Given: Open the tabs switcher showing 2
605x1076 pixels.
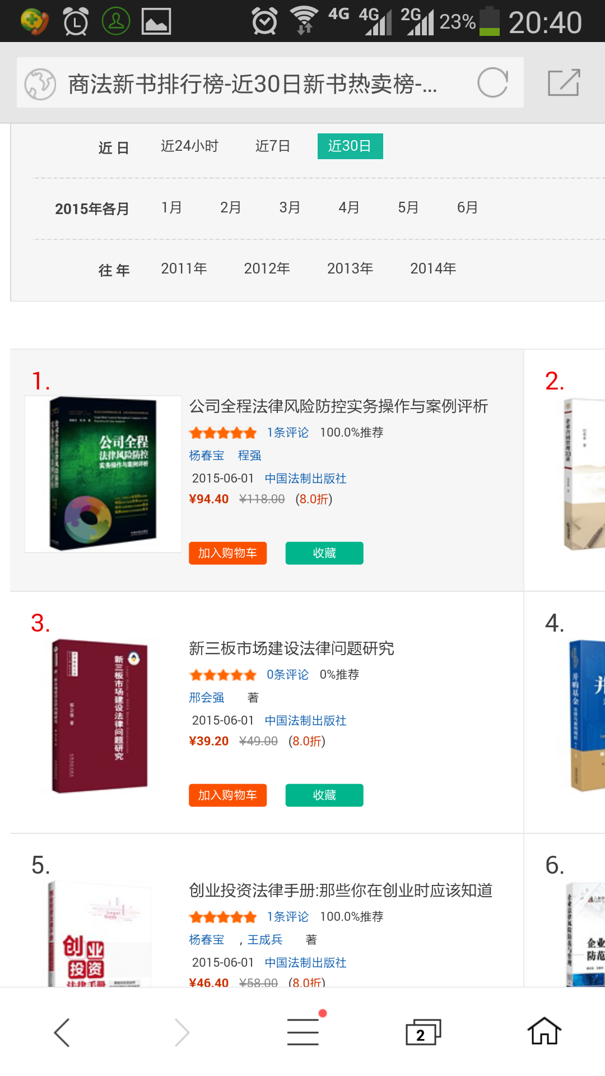Looking at the screenshot, I should pos(423,1032).
